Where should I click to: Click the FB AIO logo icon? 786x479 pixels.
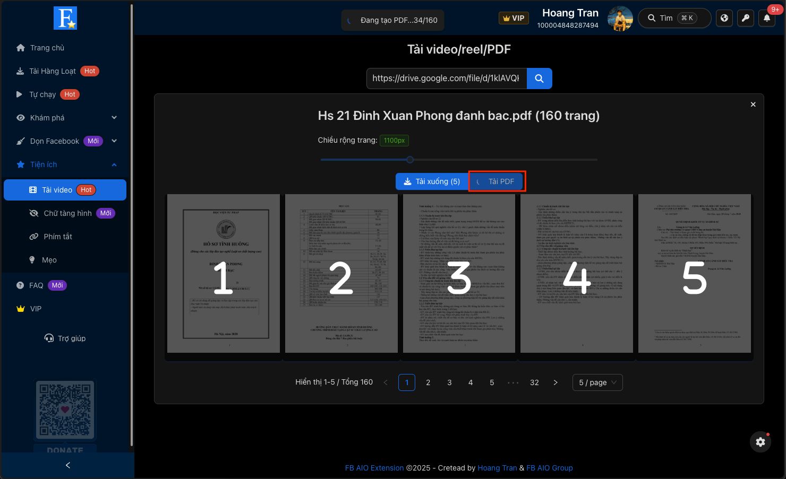tap(65, 18)
